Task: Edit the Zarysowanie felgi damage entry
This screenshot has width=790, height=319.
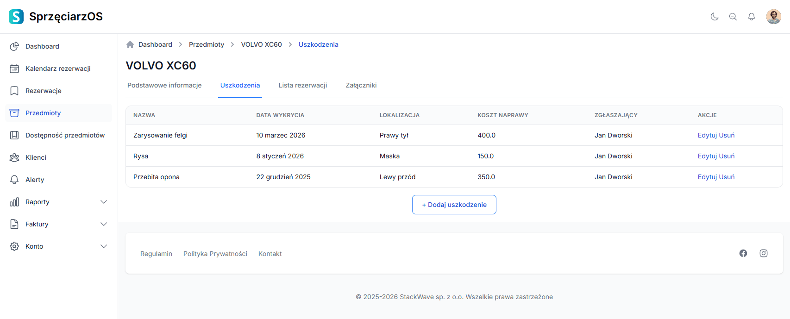Action: tap(707, 135)
